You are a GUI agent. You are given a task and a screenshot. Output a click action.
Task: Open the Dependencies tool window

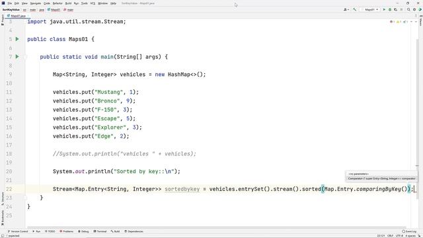(134, 231)
